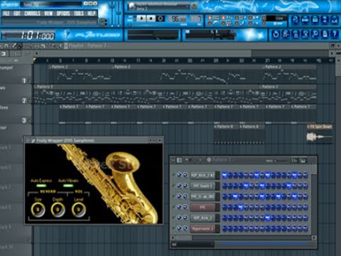The width and height of the screenshot is (341, 256).
Task: Click the Play button in transport panel
Action: click(141, 18)
